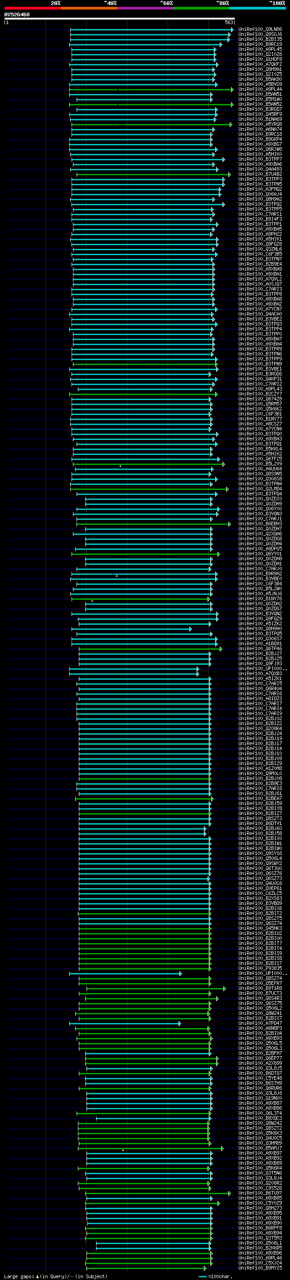Select the UniRef100_B6TU97 label

[260, 1193]
